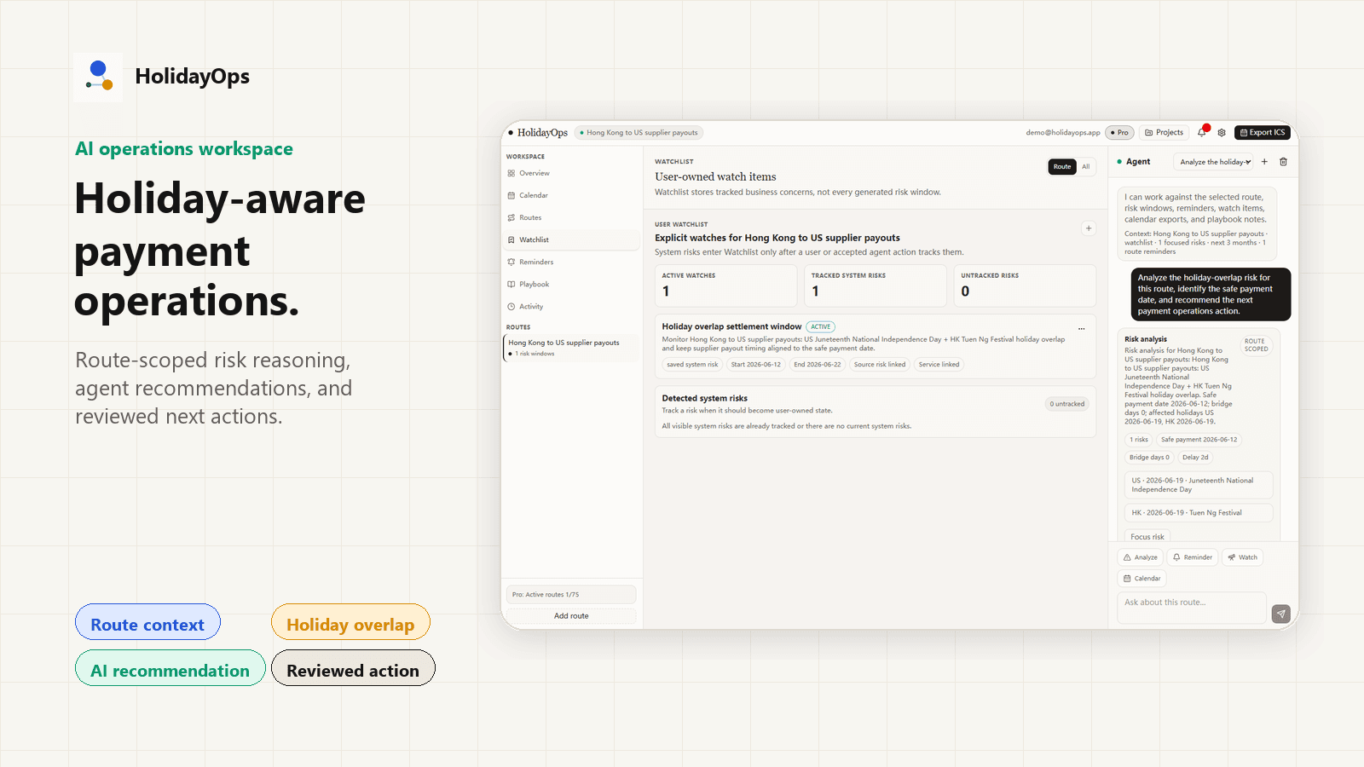Click the Overview grid icon in the sidebar
1364x767 pixels.
click(511, 173)
